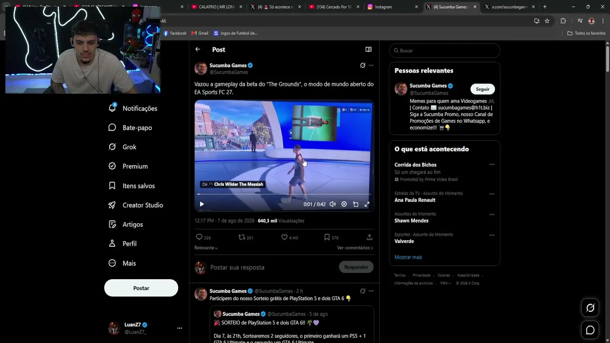
Task: Open Notificações from the sidebar
Action: (x=133, y=108)
